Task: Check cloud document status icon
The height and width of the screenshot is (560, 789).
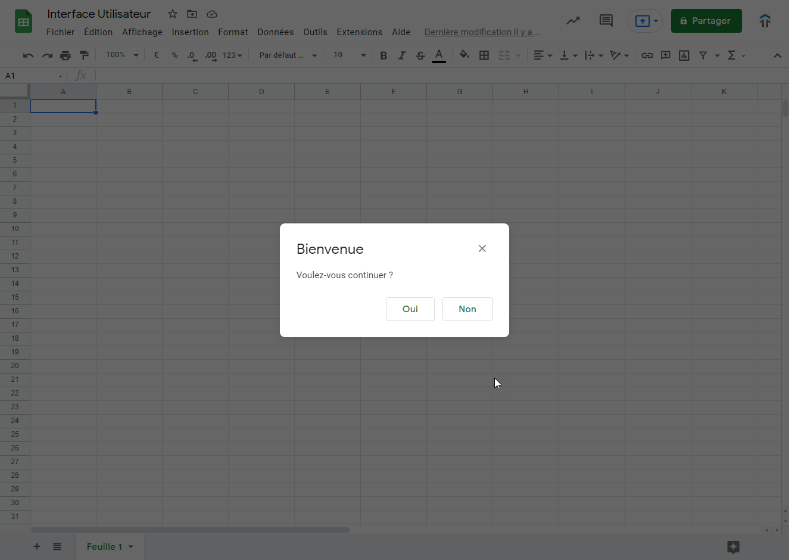Action: (212, 14)
